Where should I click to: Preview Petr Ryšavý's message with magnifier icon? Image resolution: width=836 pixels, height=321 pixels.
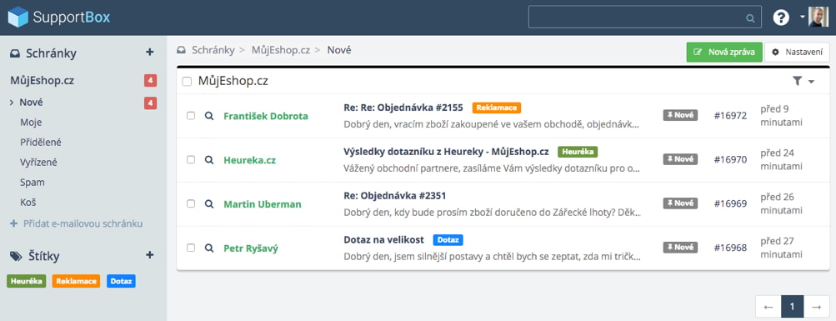coord(209,248)
